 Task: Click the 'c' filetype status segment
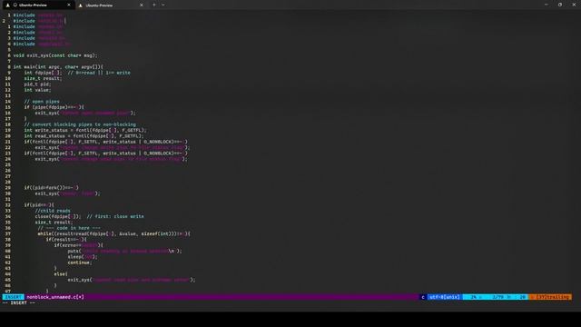tap(423, 297)
